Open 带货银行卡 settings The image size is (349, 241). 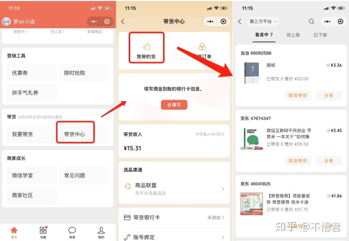click(174, 217)
